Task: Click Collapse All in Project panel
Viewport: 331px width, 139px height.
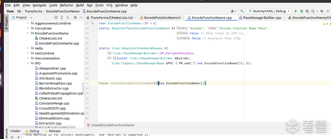Action: (68, 18)
